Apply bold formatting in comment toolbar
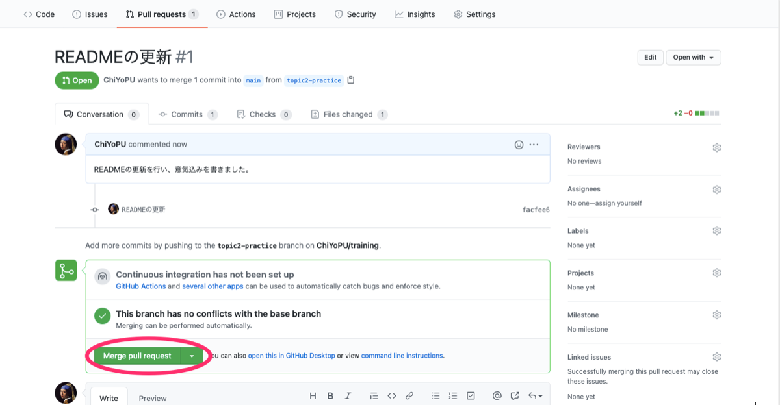 [330, 395]
